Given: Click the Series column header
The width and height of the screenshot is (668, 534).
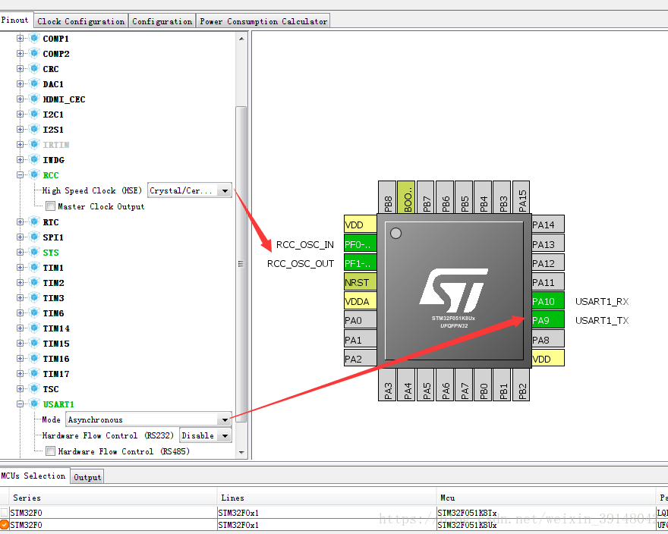Looking at the screenshot, I should click(112, 498).
